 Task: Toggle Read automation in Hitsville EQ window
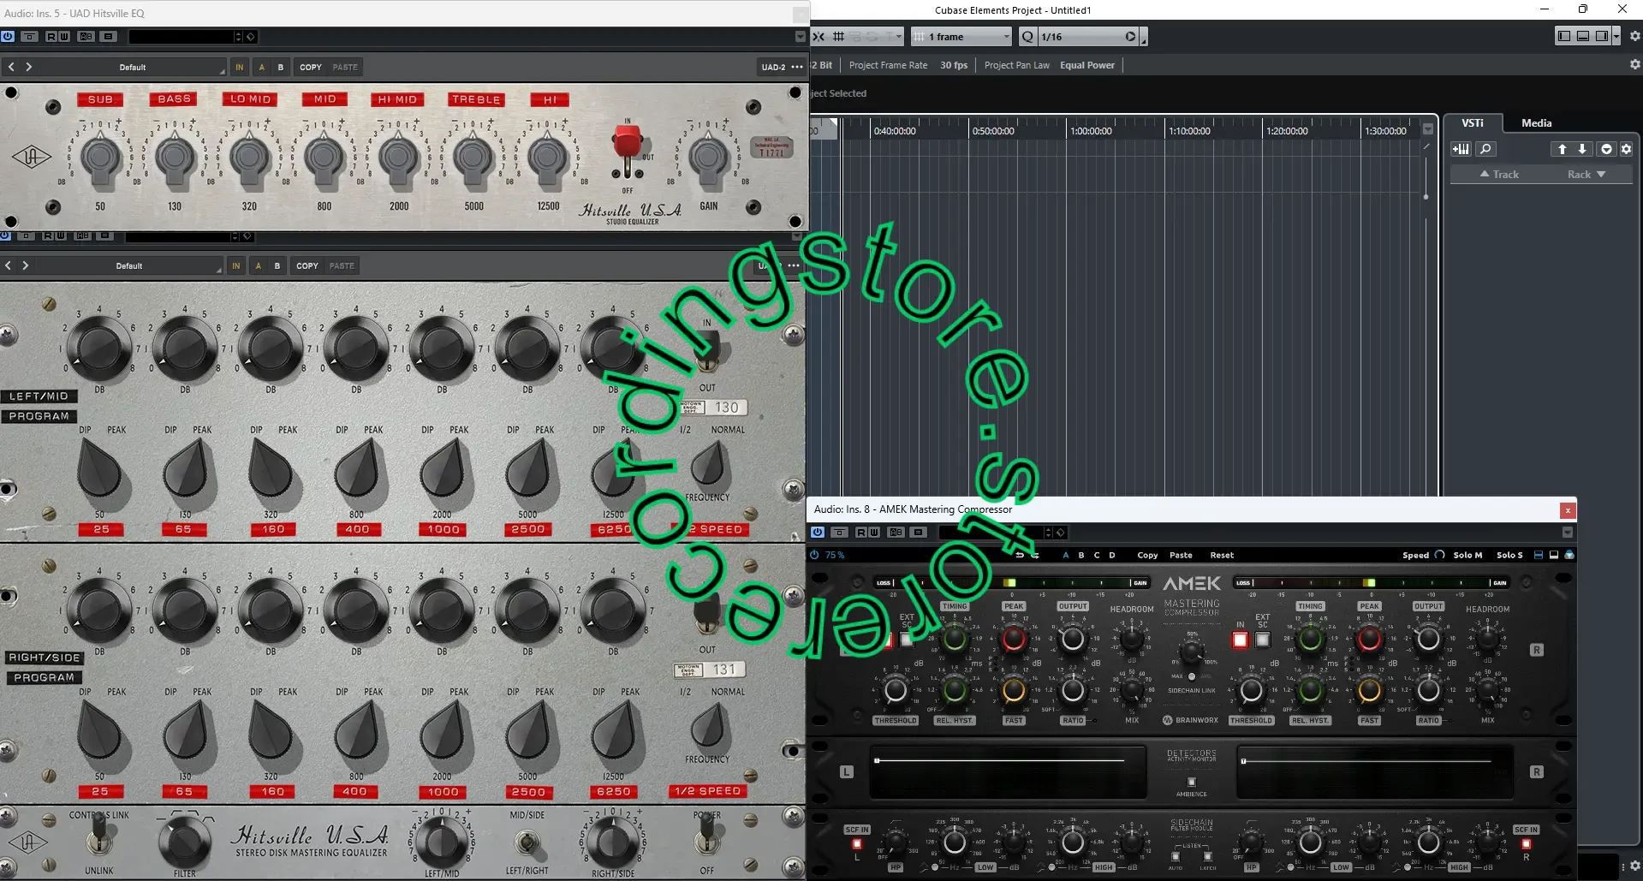51,37
